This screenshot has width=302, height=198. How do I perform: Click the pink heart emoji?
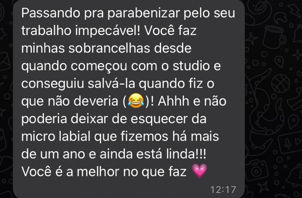200,171
